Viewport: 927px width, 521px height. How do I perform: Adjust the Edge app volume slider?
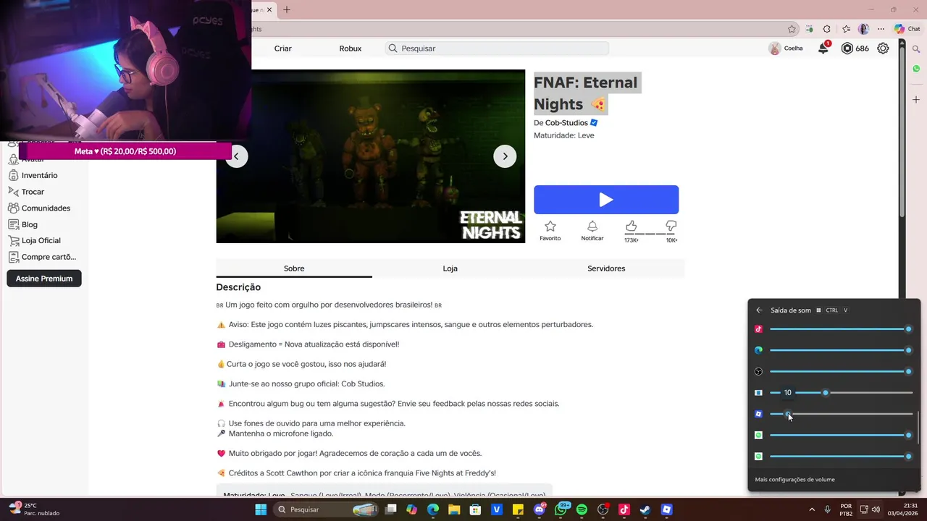tap(841, 350)
